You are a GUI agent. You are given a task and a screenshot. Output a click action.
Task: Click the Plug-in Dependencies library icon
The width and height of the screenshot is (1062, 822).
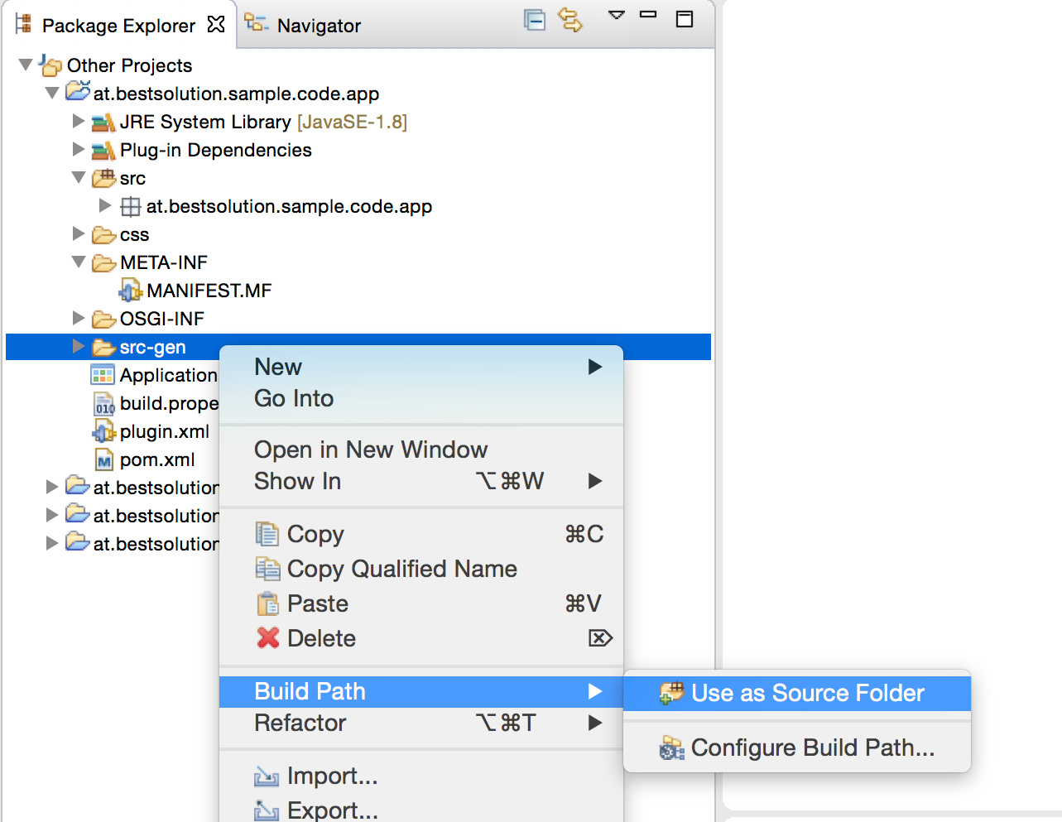[x=103, y=151]
